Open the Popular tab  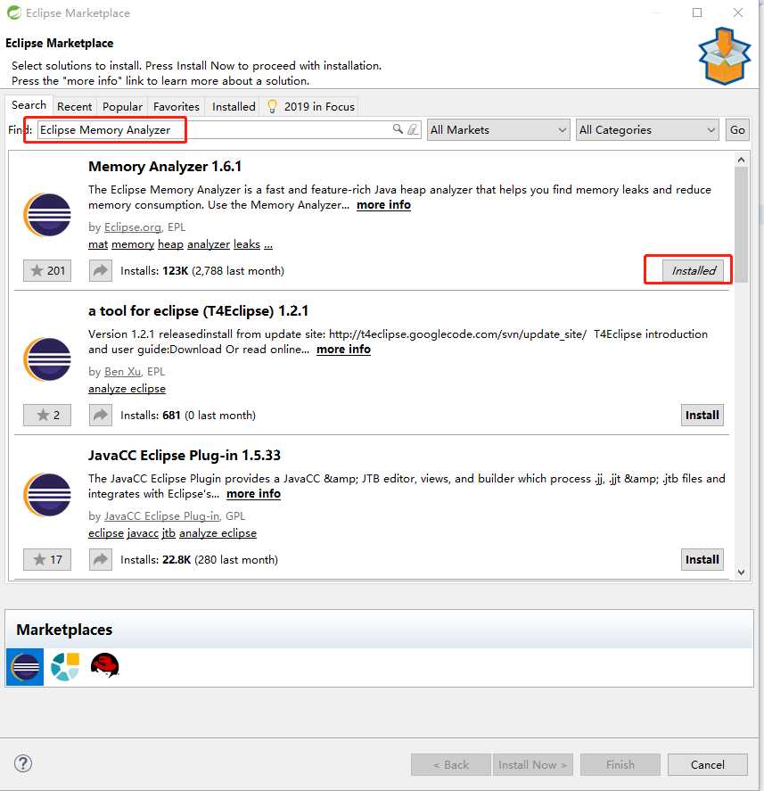point(122,106)
